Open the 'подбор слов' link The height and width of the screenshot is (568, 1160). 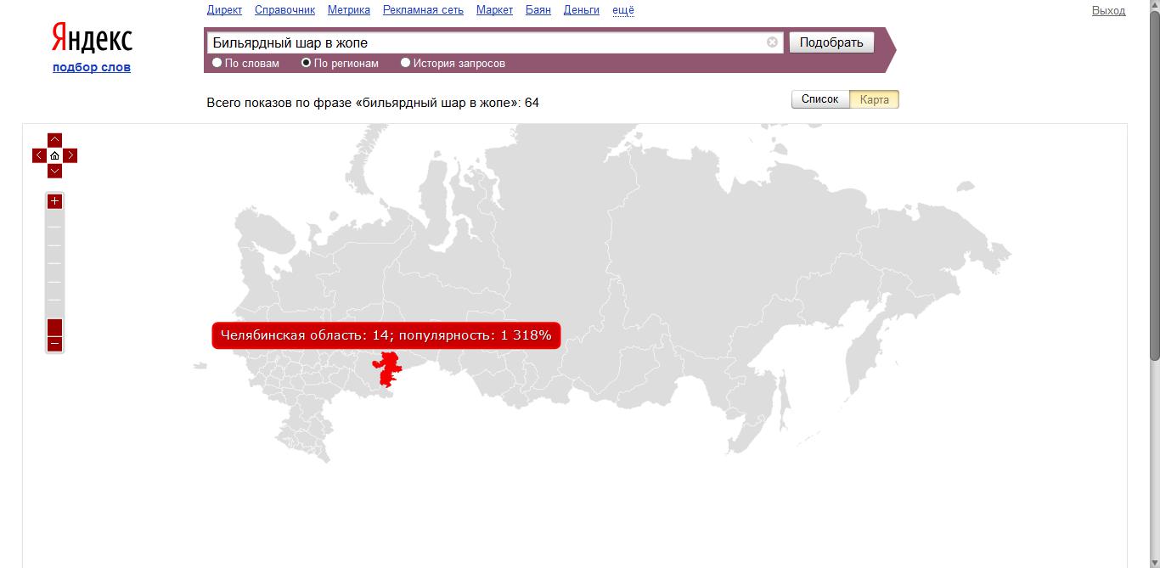tap(92, 67)
